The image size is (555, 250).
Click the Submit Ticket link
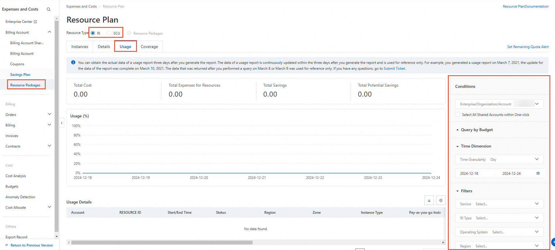coord(394,69)
